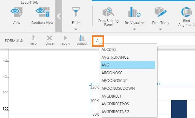Click the Bind Alignment icon

[x=187, y=12]
